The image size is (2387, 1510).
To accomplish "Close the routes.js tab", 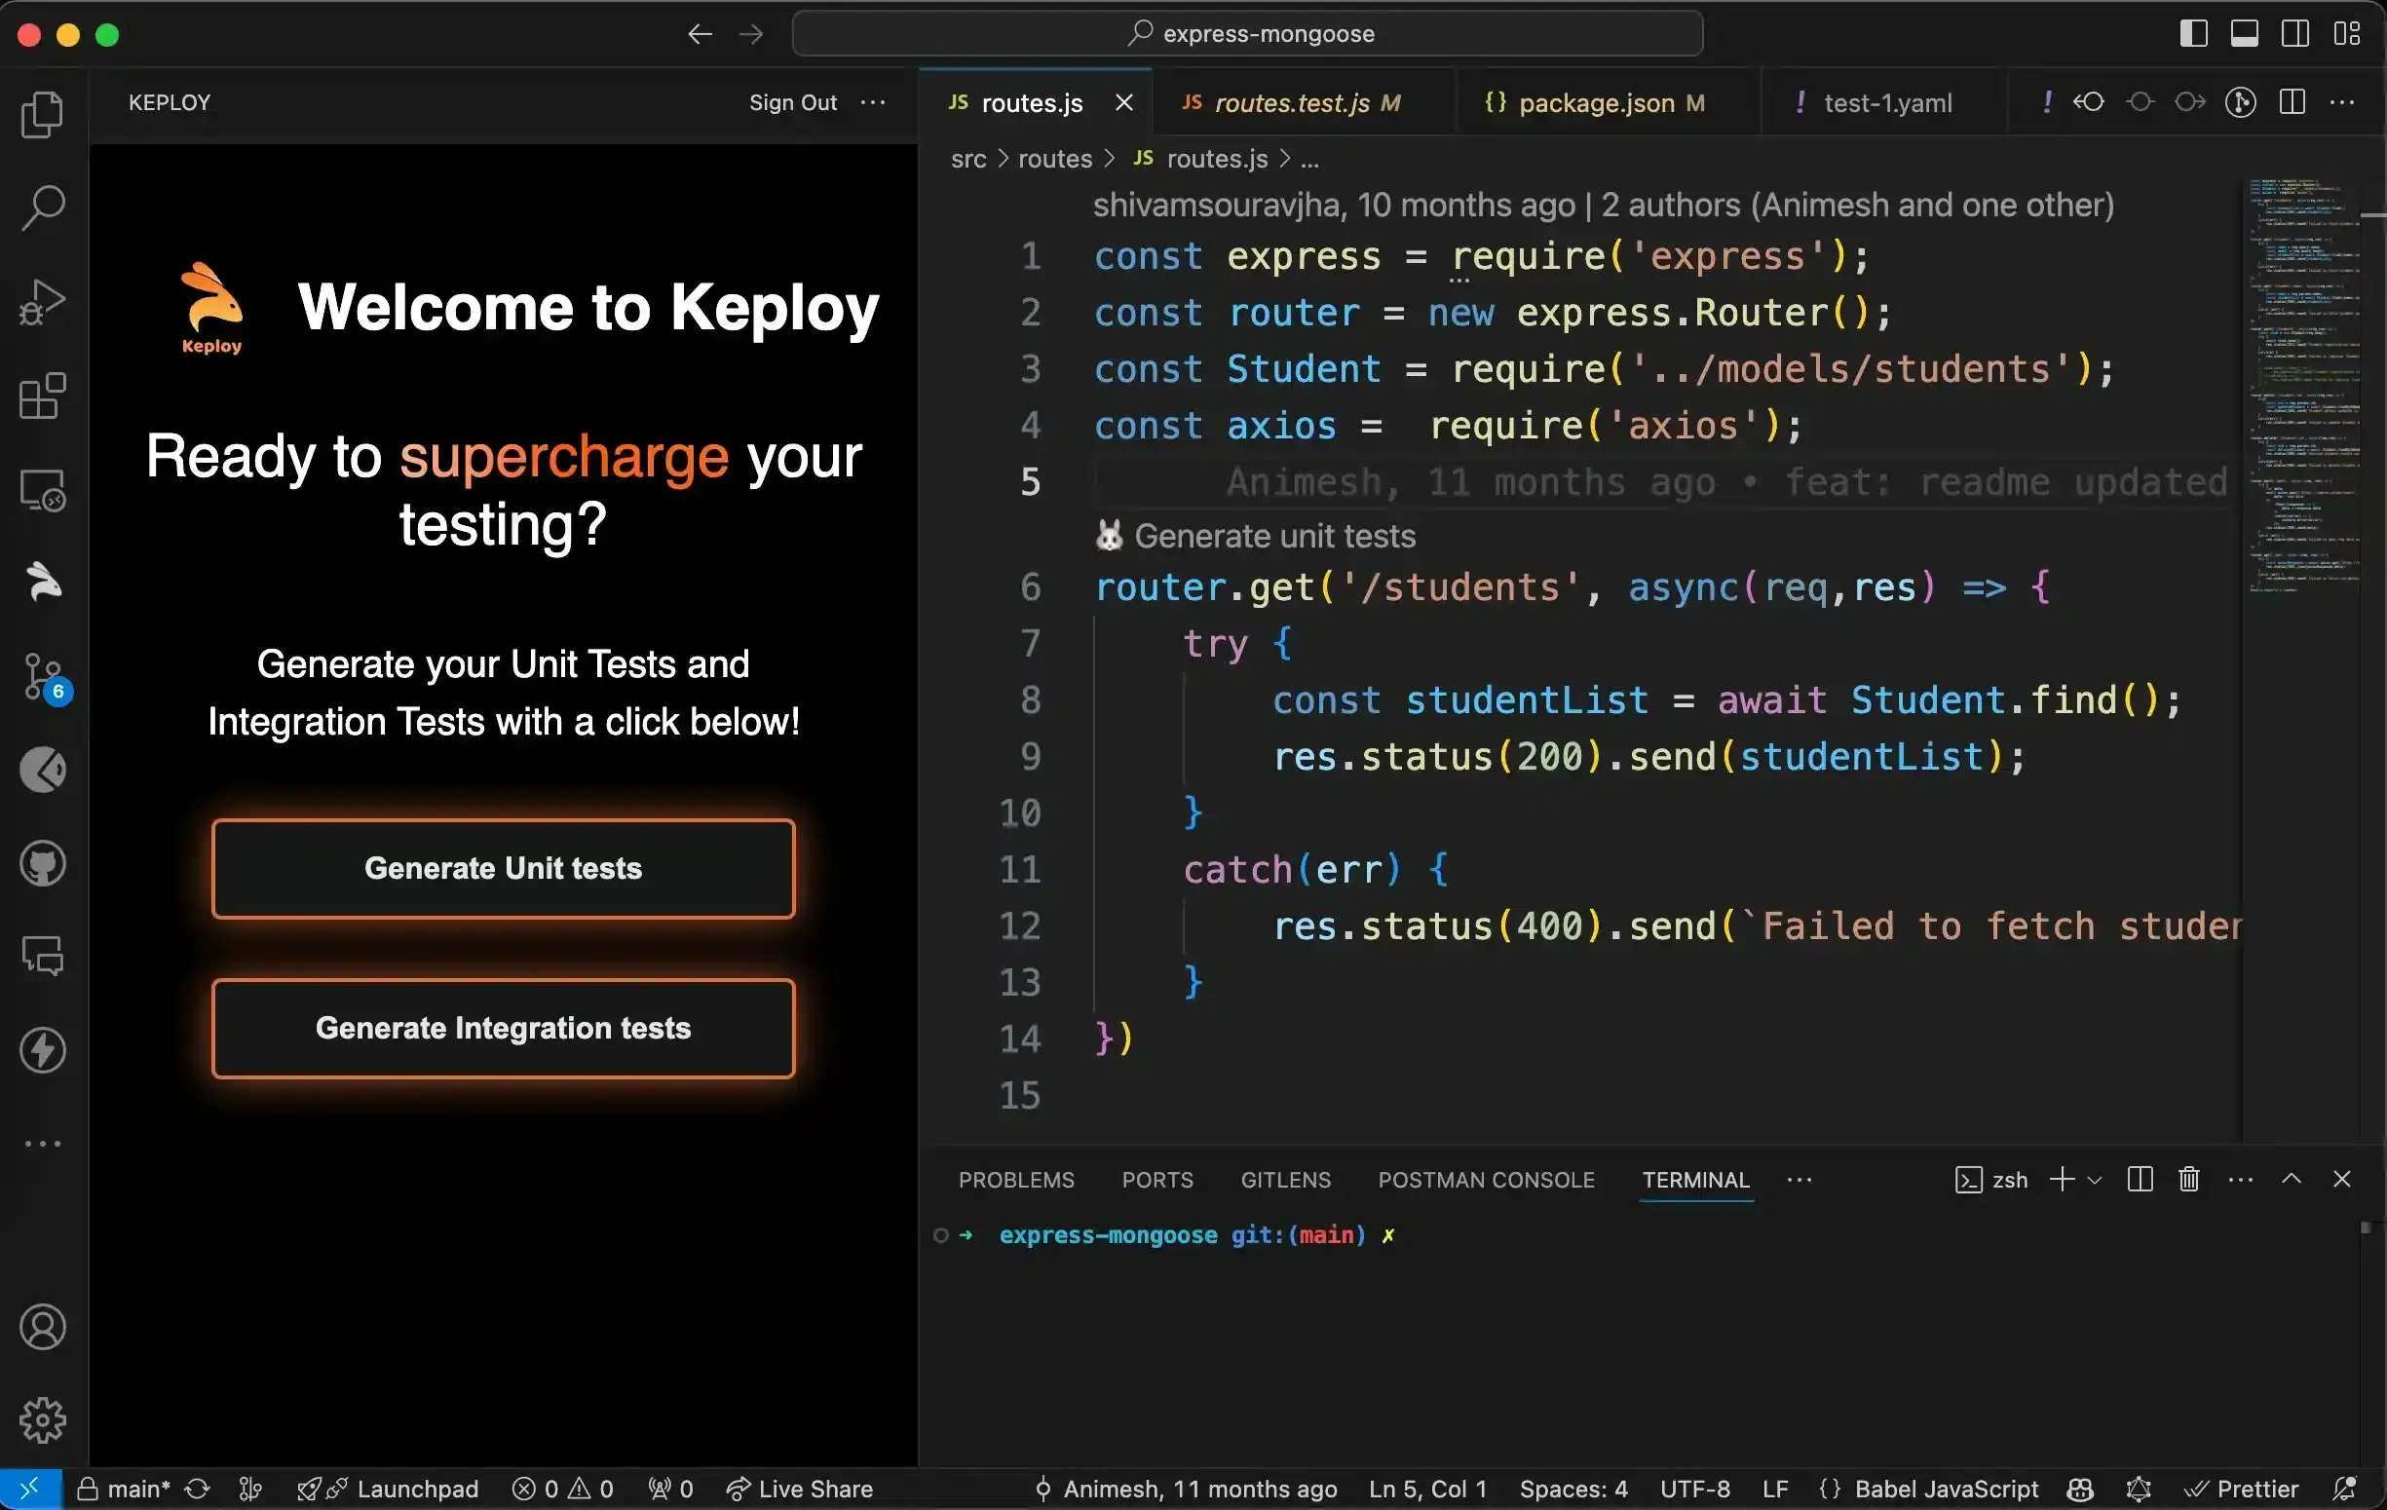I will click(x=1123, y=103).
